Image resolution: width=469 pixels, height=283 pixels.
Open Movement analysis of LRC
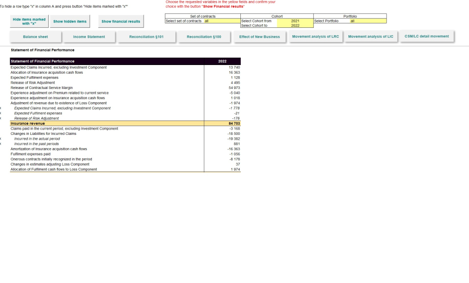pyautogui.click(x=315, y=37)
